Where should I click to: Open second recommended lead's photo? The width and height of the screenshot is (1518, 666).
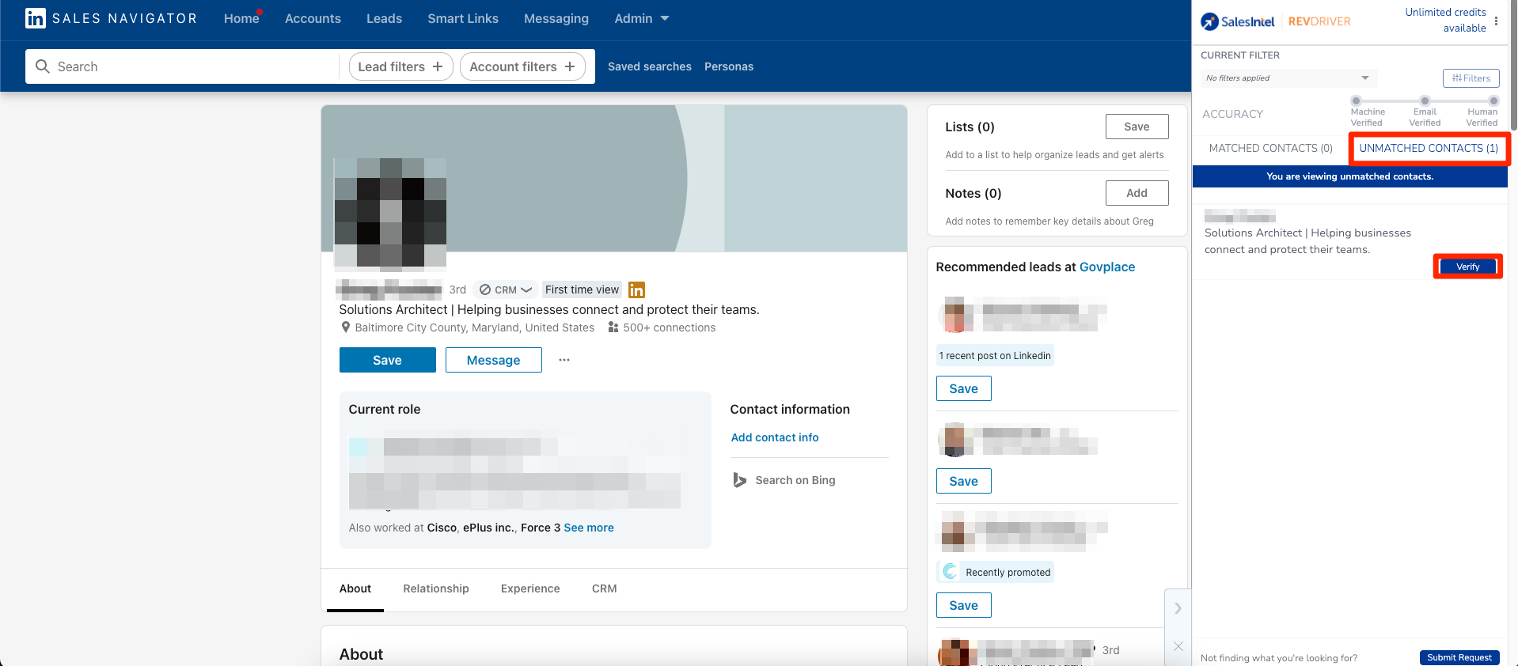[x=956, y=440]
